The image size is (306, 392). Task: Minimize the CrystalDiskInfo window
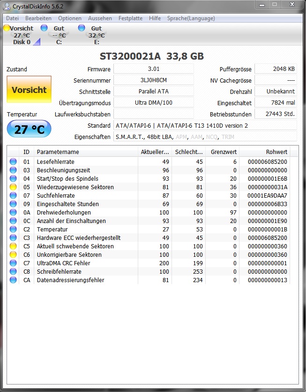[x=262, y=5]
